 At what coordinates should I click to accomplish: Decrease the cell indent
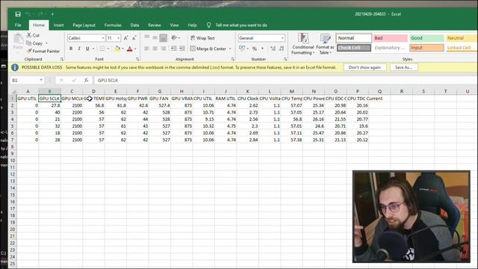pos(174,49)
